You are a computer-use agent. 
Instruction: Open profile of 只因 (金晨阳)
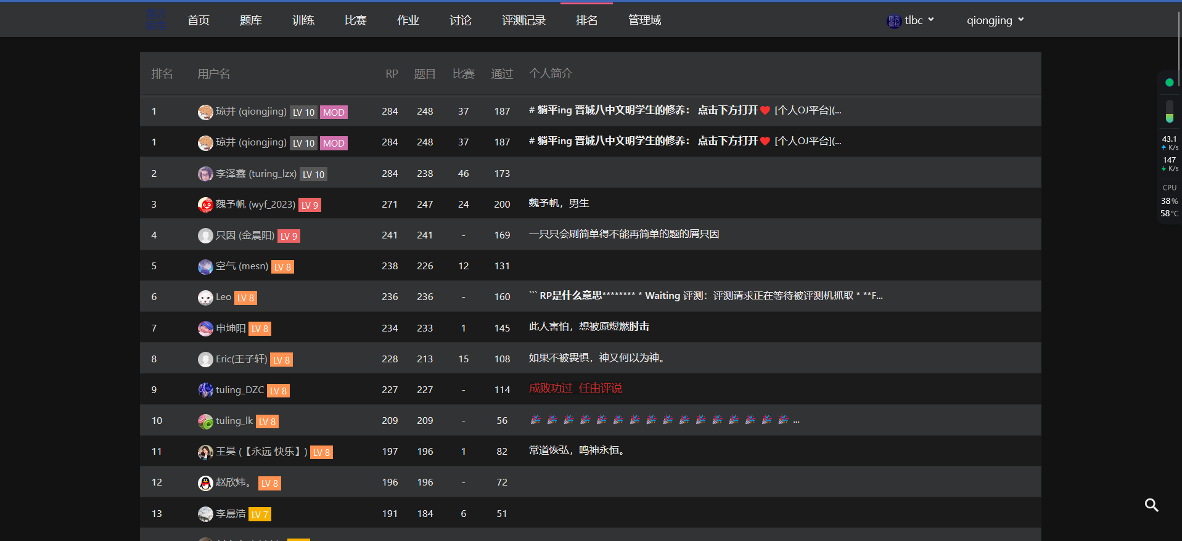click(245, 235)
